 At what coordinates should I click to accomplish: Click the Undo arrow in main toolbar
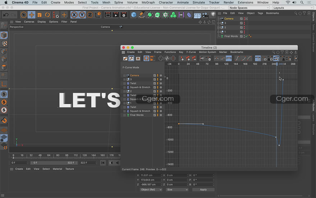[x=6, y=15]
